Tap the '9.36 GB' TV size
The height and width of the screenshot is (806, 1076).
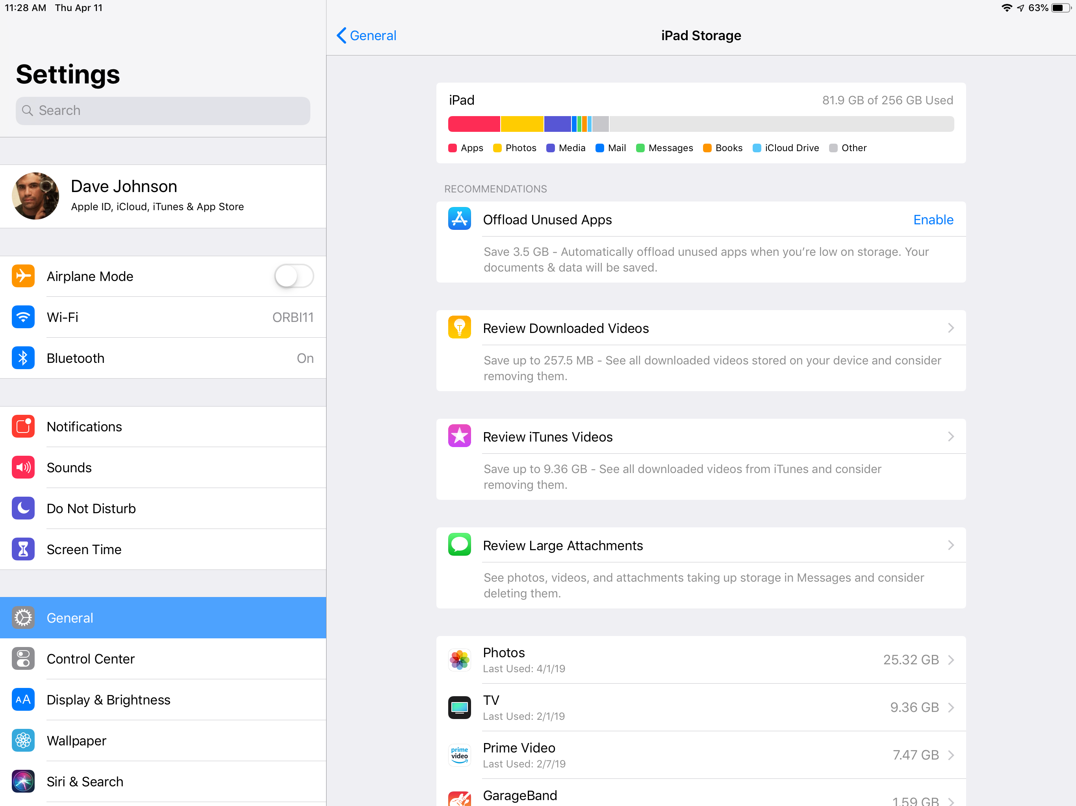point(915,707)
